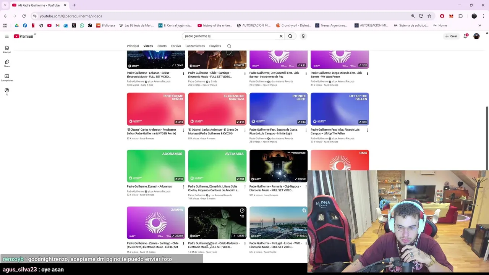Add Cristo Redentor video to queue
Screen dimensions: 489x275
coord(242,217)
